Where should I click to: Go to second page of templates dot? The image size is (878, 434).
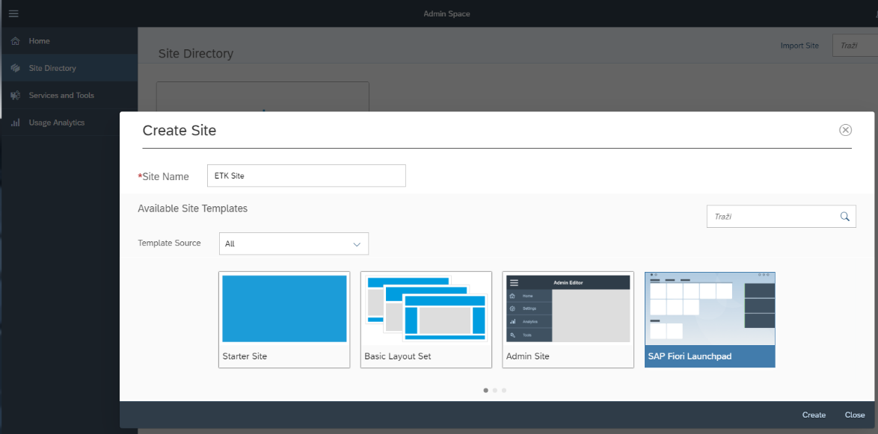(495, 390)
